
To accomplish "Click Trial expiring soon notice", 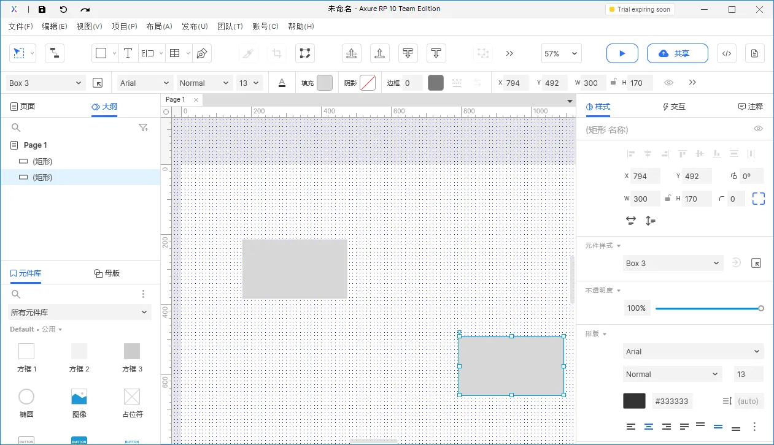I will [640, 9].
